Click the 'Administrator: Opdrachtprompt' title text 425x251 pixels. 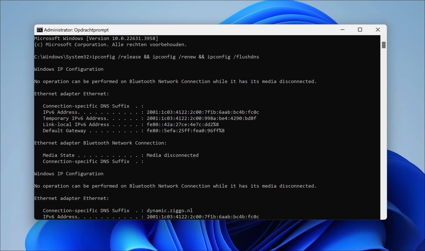tap(76, 30)
